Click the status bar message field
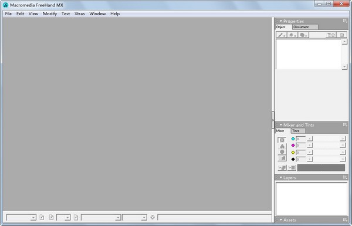Image resolution: width=352 pixels, height=226 pixels. [214, 217]
